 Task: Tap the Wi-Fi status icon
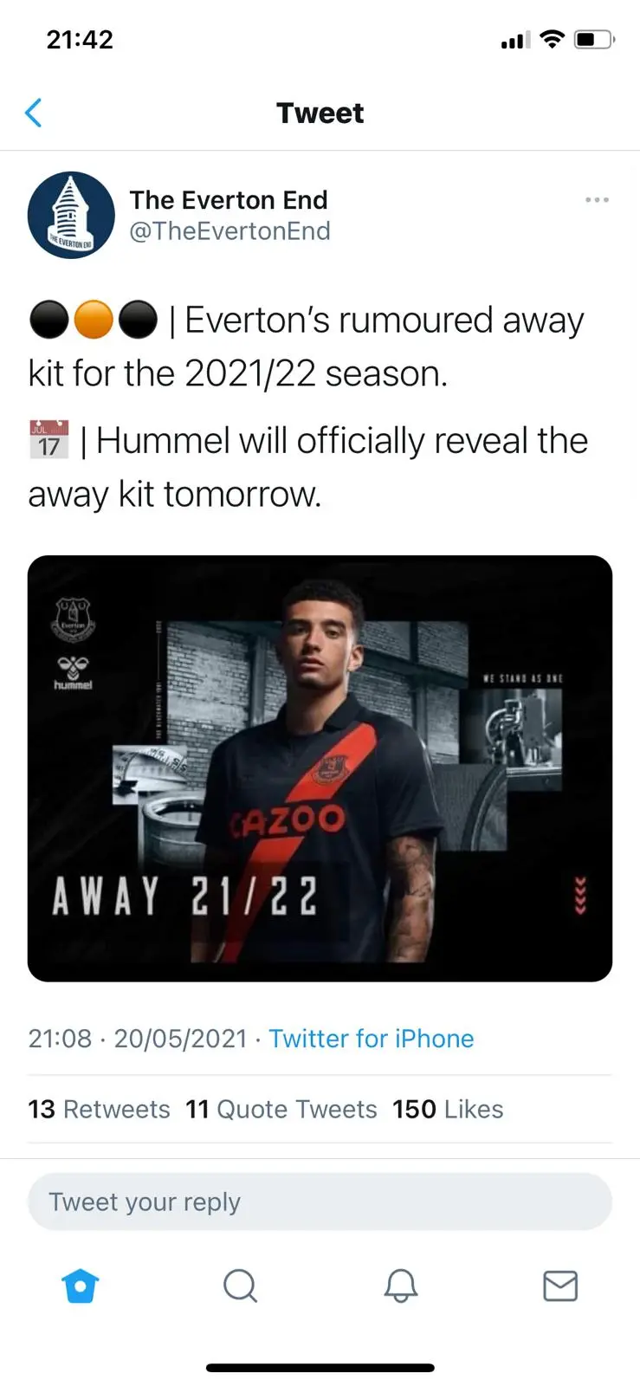[x=552, y=39]
